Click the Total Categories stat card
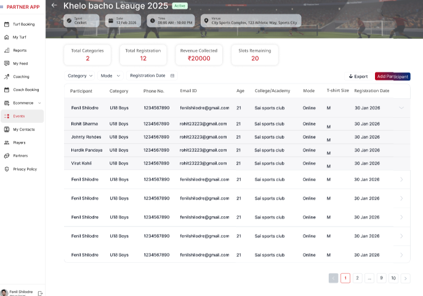The height and width of the screenshot is (296, 423). pos(87,55)
